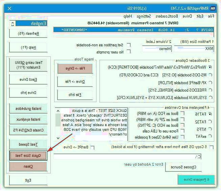Check 'Boot as HDD (C: 2PTNS)' option
Screen dimensions: 221x191
[182, 125]
